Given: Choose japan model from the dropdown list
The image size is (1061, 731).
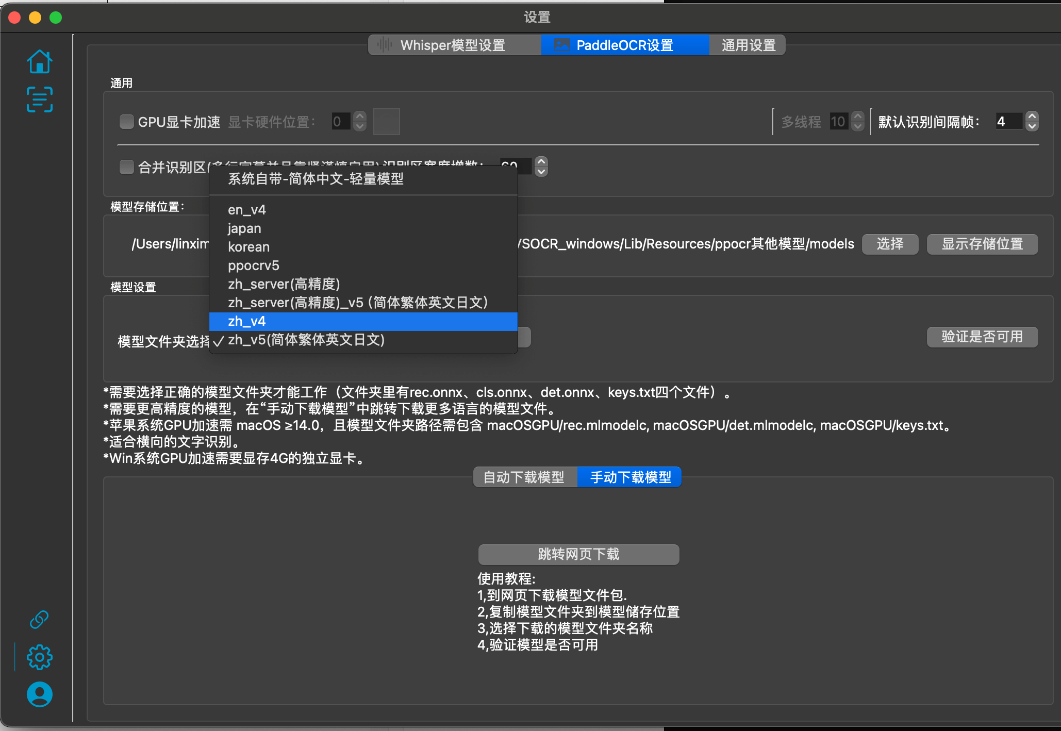Looking at the screenshot, I should (x=363, y=228).
